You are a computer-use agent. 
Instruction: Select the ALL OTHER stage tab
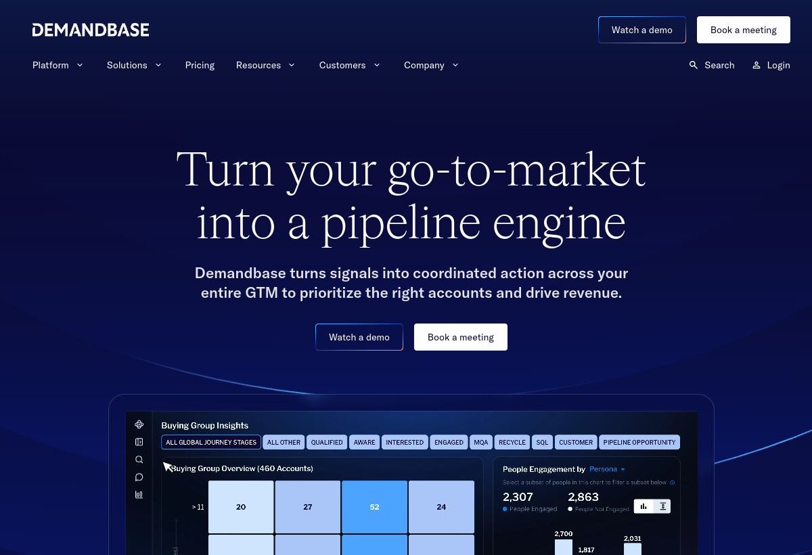pyautogui.click(x=284, y=442)
